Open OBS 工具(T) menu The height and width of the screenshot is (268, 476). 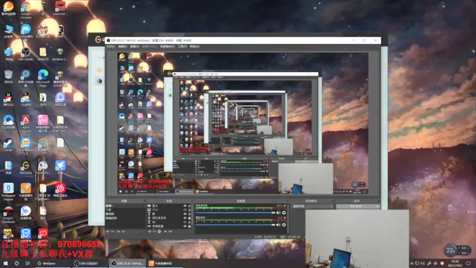click(182, 46)
